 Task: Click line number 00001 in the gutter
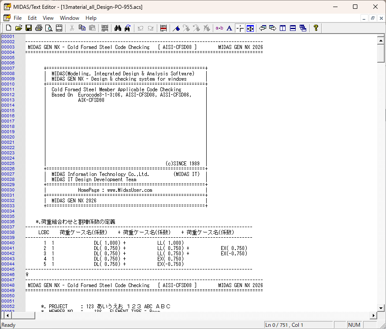point(8,37)
